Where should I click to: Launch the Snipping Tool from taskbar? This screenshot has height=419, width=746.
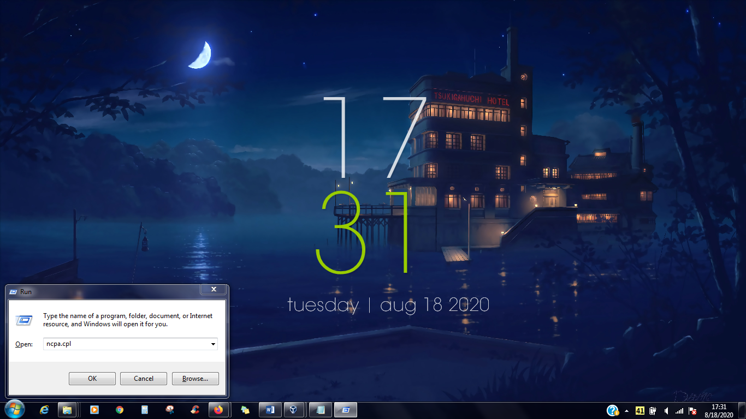coord(170,410)
